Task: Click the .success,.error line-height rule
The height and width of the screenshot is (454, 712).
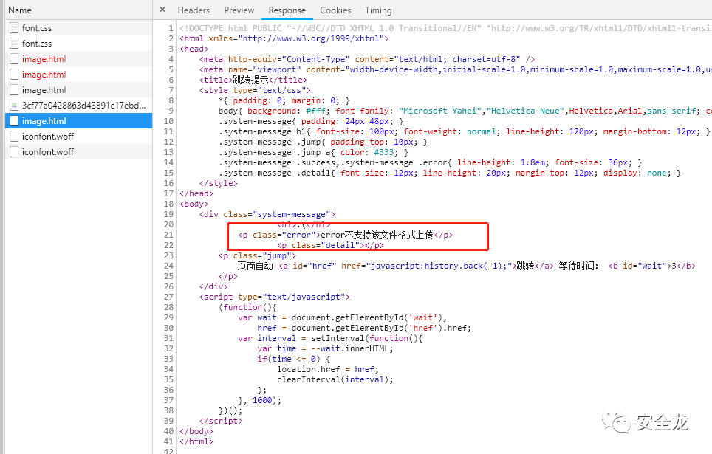Action: (430, 162)
